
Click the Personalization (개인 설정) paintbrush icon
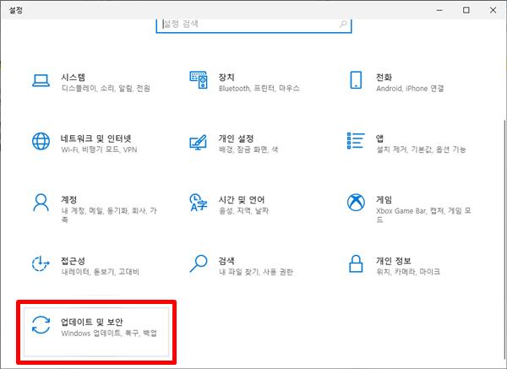[x=199, y=141]
